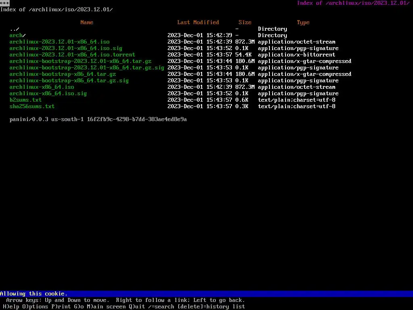
Task: Click Q)uit in the bottom command line
Action: [x=137, y=307]
